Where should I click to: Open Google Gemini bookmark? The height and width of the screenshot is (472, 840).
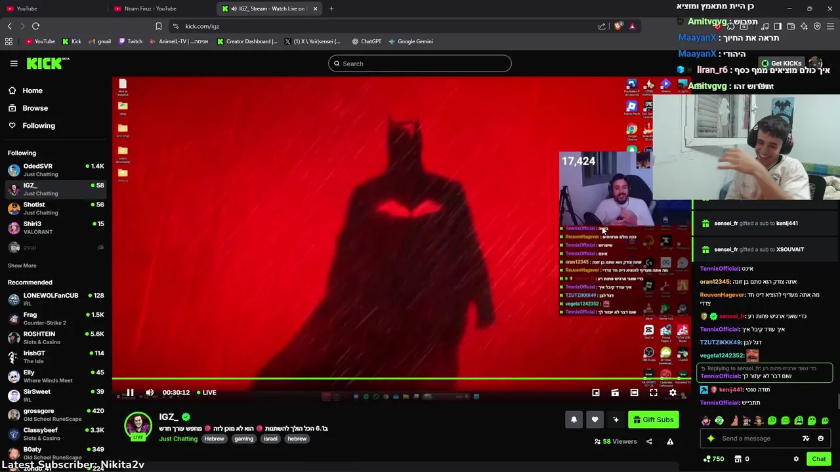click(410, 41)
